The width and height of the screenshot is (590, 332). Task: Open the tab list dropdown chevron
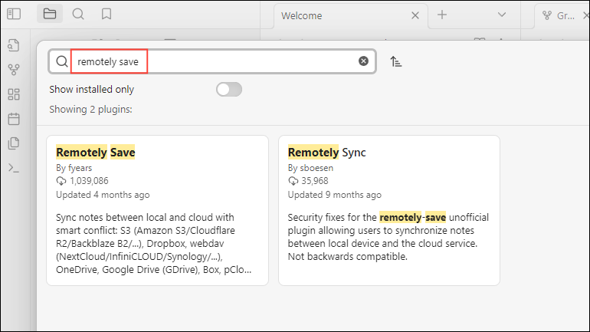pyautogui.click(x=502, y=15)
